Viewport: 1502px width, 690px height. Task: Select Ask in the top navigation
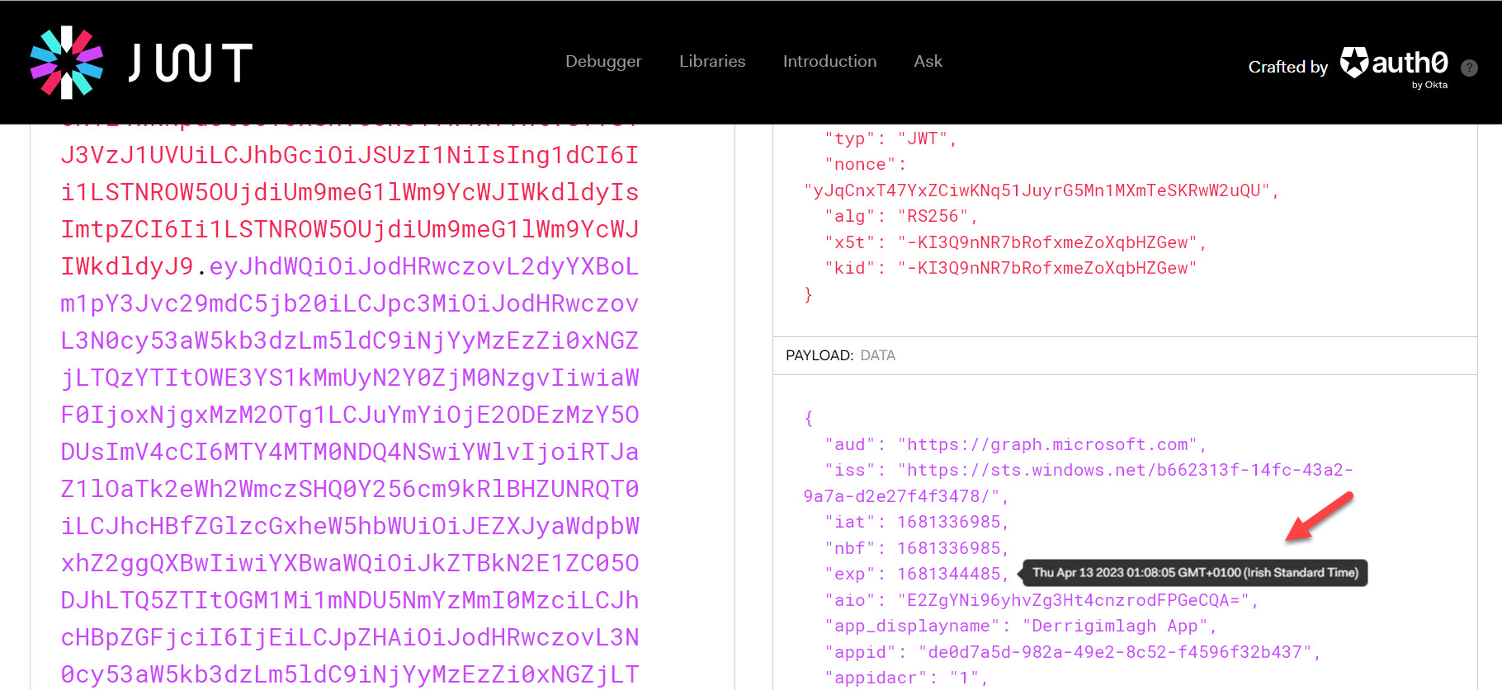pyautogui.click(x=928, y=61)
